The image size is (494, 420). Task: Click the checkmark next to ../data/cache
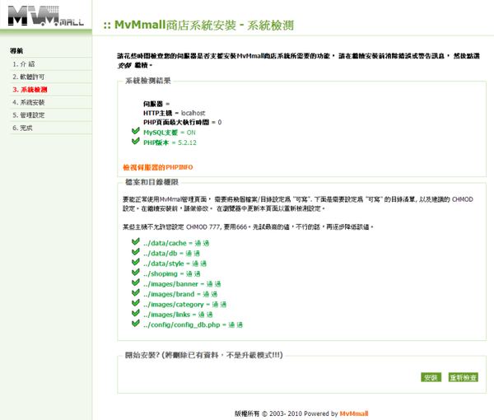point(136,241)
